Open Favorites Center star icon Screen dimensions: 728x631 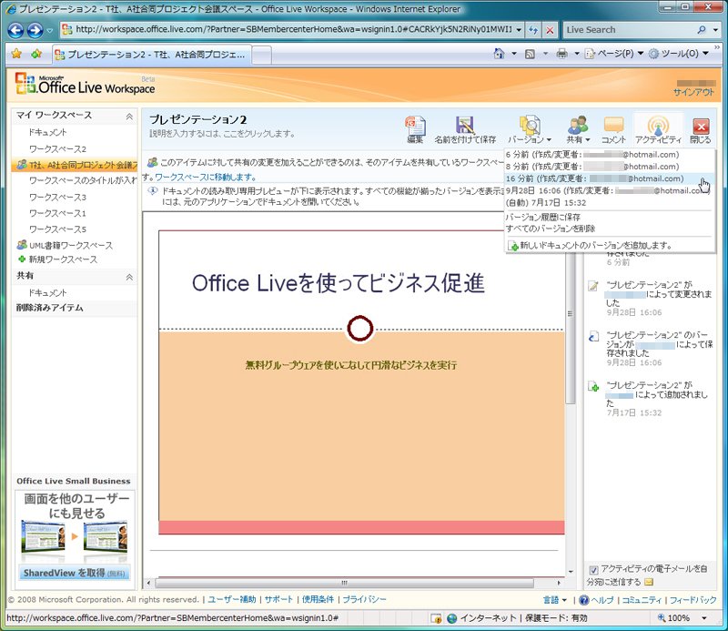click(x=16, y=54)
